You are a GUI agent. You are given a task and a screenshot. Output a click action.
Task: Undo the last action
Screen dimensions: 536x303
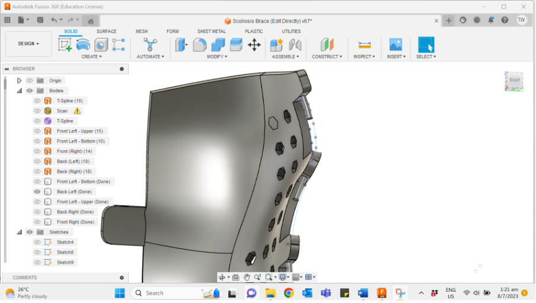54,20
